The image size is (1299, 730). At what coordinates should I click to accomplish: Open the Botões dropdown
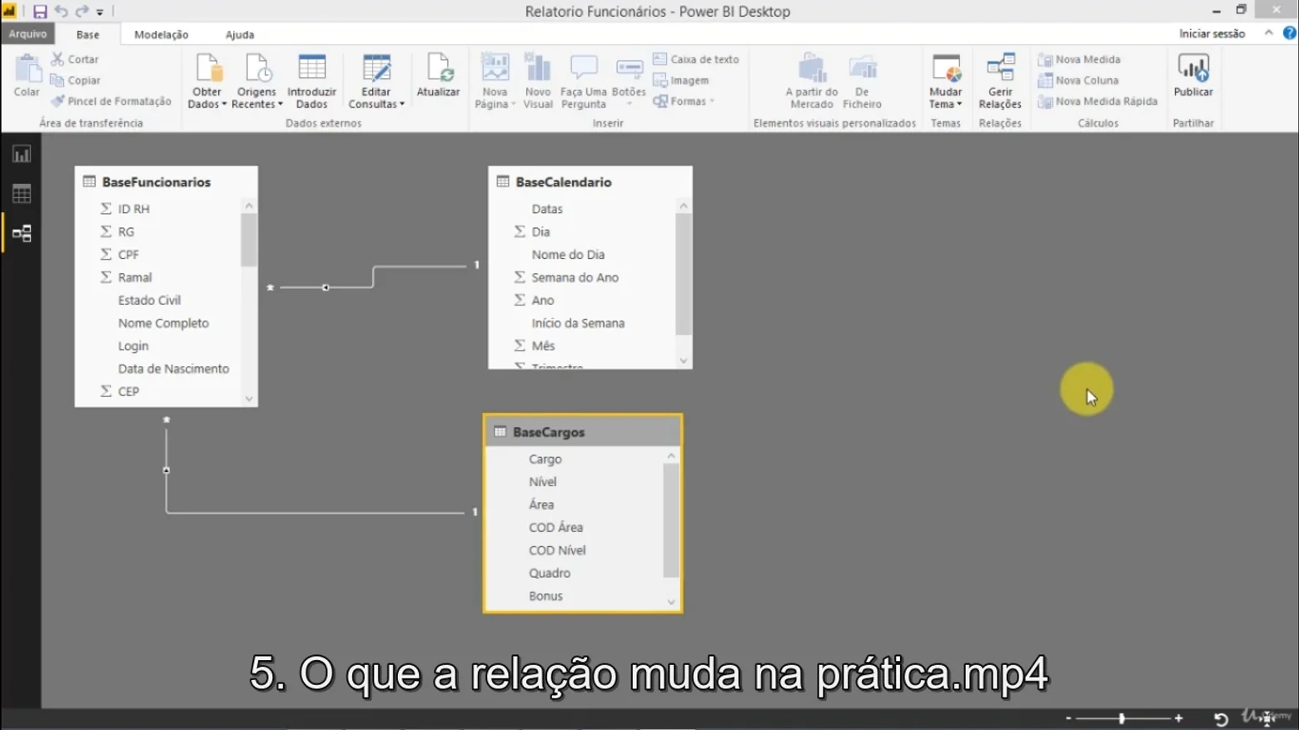pyautogui.click(x=629, y=81)
